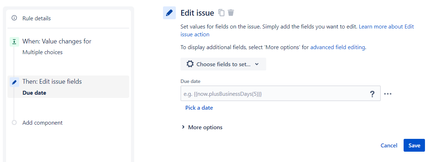436x162 pixels.
Task: Click the Rule details info icon
Action: pos(14,18)
